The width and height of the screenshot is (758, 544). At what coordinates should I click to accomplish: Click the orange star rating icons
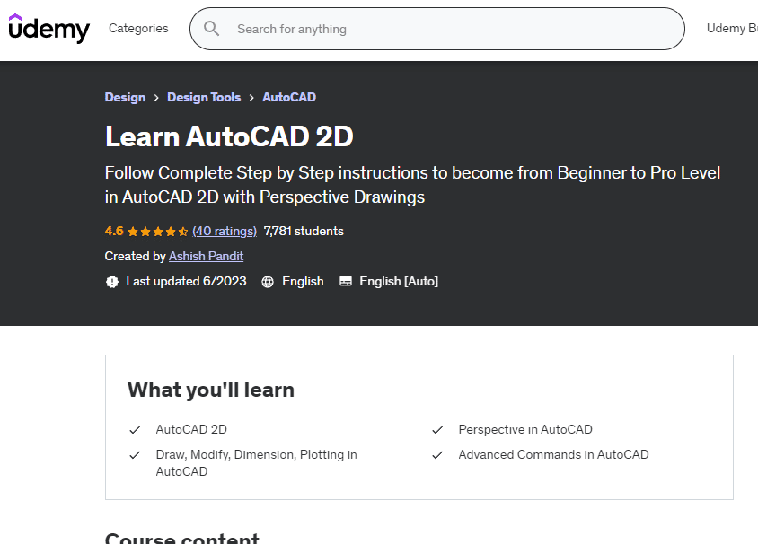[158, 232]
